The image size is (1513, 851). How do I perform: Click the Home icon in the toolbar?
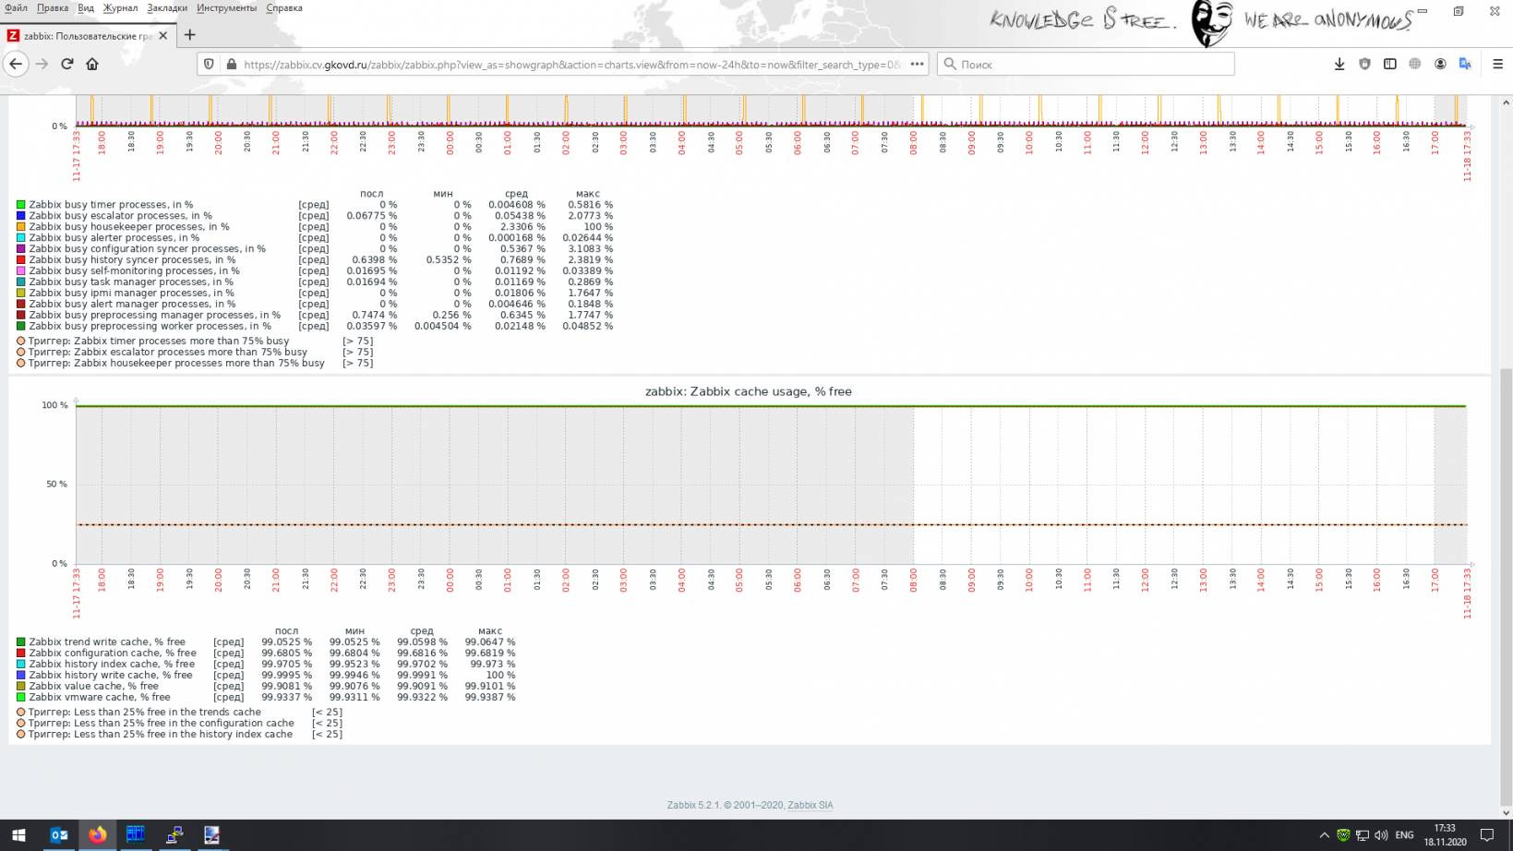[92, 64]
